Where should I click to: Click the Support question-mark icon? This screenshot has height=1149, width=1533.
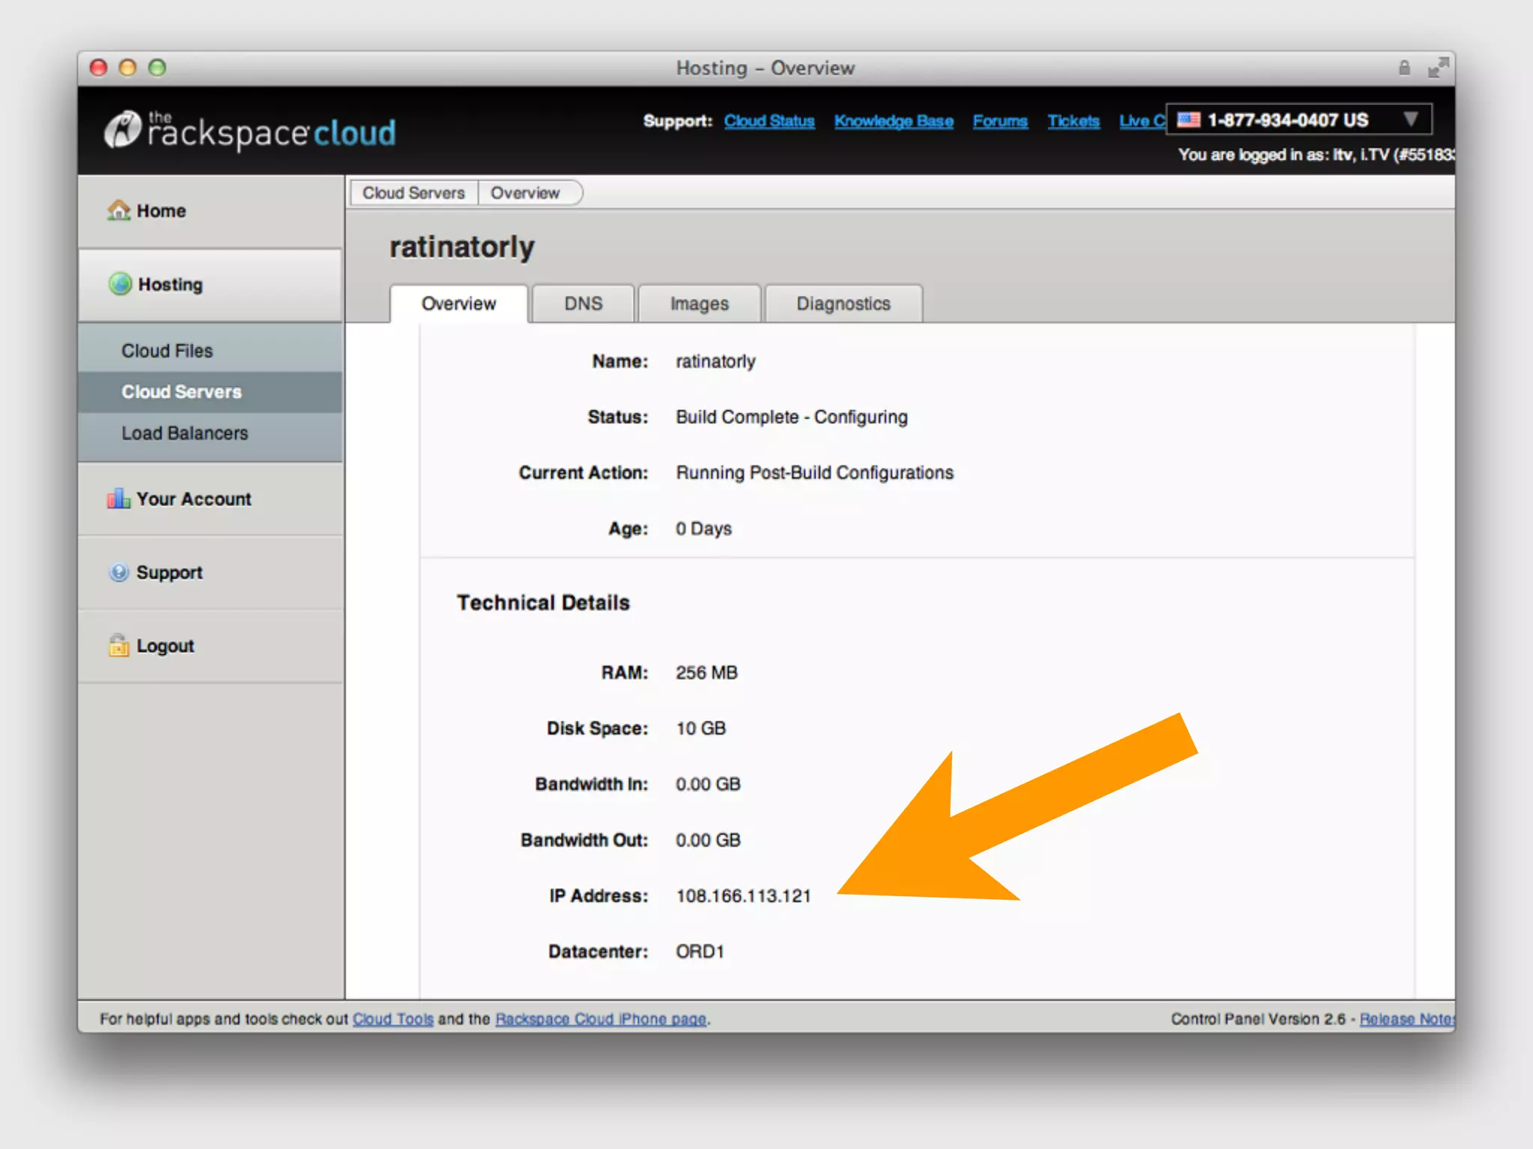pos(119,572)
